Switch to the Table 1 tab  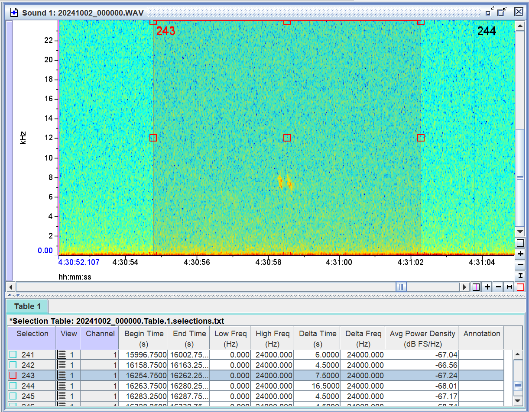coord(27,306)
